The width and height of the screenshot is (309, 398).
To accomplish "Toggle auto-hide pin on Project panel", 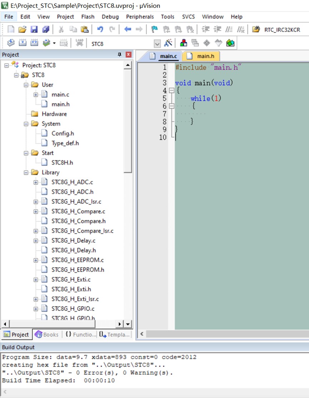I will click(x=119, y=54).
